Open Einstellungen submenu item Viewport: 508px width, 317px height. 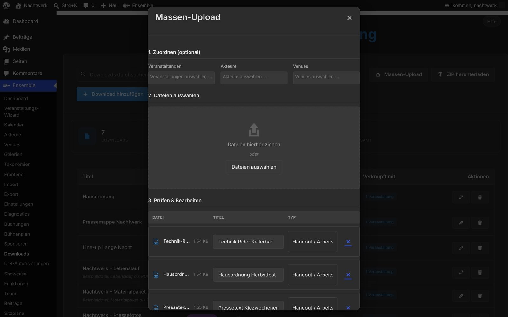(x=19, y=204)
